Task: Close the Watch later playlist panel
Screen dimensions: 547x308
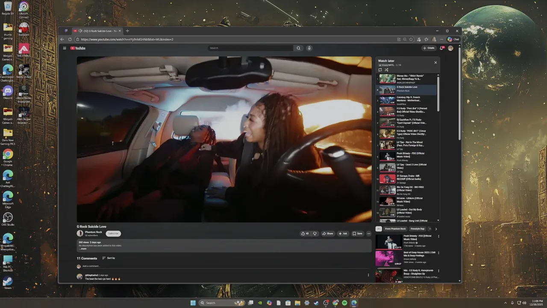Action: (435, 62)
